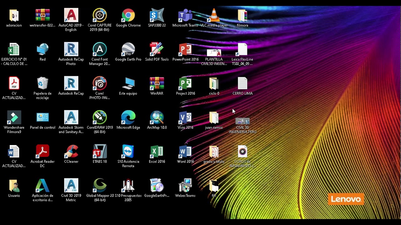Click the WinRAR application shortcut
Screen dimensions: 401x225
(x=157, y=83)
